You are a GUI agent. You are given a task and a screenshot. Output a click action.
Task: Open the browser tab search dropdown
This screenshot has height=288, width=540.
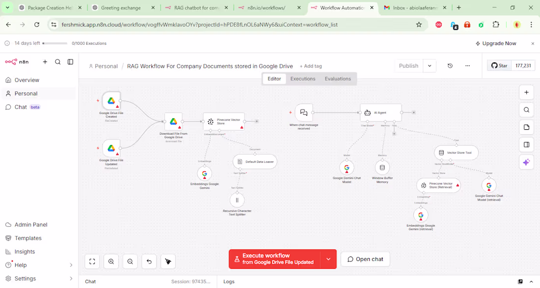[7, 7]
